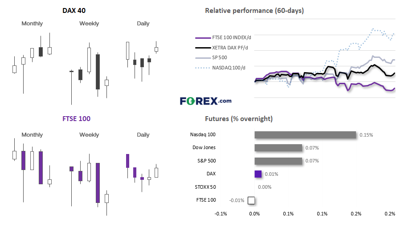
Task: Click the NASDAQ 100/d dotted legend entry
Action: pyautogui.click(x=220, y=68)
